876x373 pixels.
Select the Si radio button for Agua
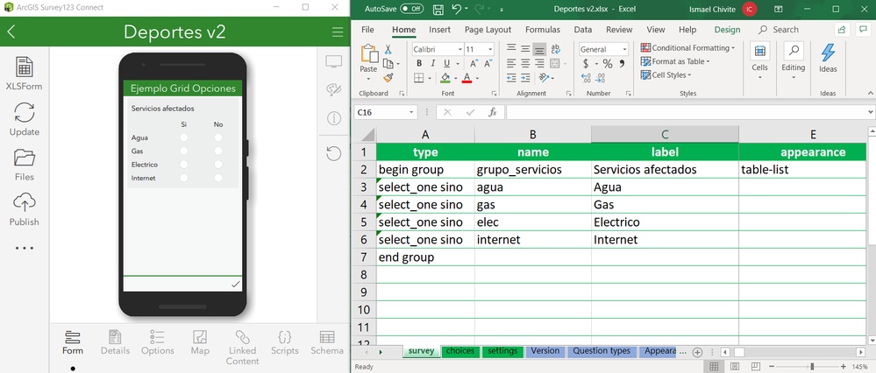click(x=184, y=137)
